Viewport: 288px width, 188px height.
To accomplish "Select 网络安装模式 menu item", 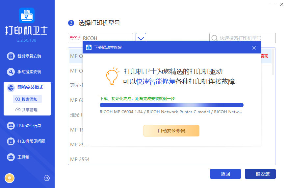I will (x=27, y=88).
